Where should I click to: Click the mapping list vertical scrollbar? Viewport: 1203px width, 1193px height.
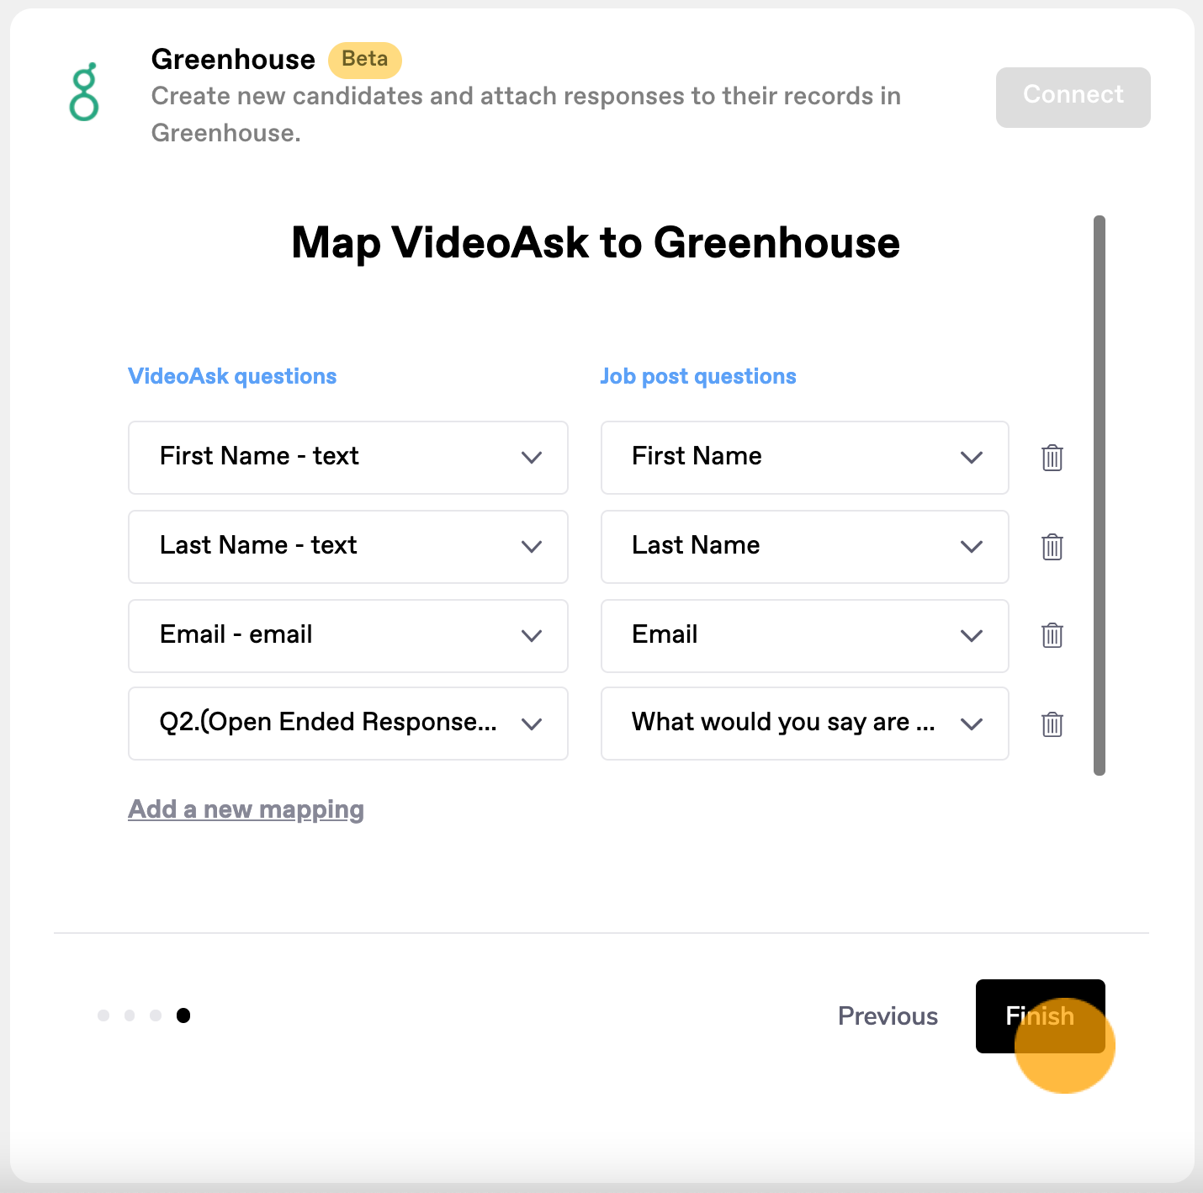click(1100, 496)
